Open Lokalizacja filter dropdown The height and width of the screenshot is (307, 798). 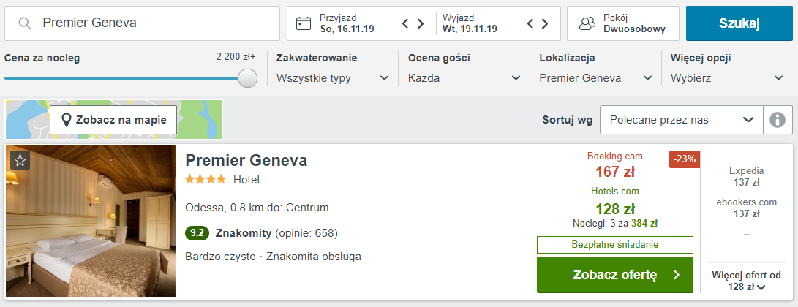[x=595, y=78]
